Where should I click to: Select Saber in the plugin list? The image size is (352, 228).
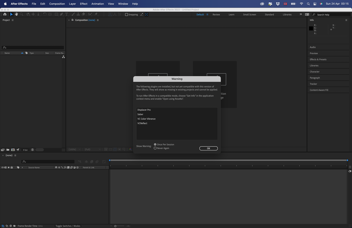(140, 114)
